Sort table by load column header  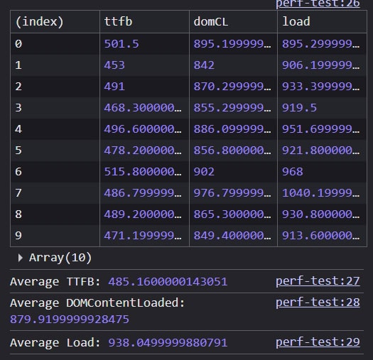[x=322, y=21]
